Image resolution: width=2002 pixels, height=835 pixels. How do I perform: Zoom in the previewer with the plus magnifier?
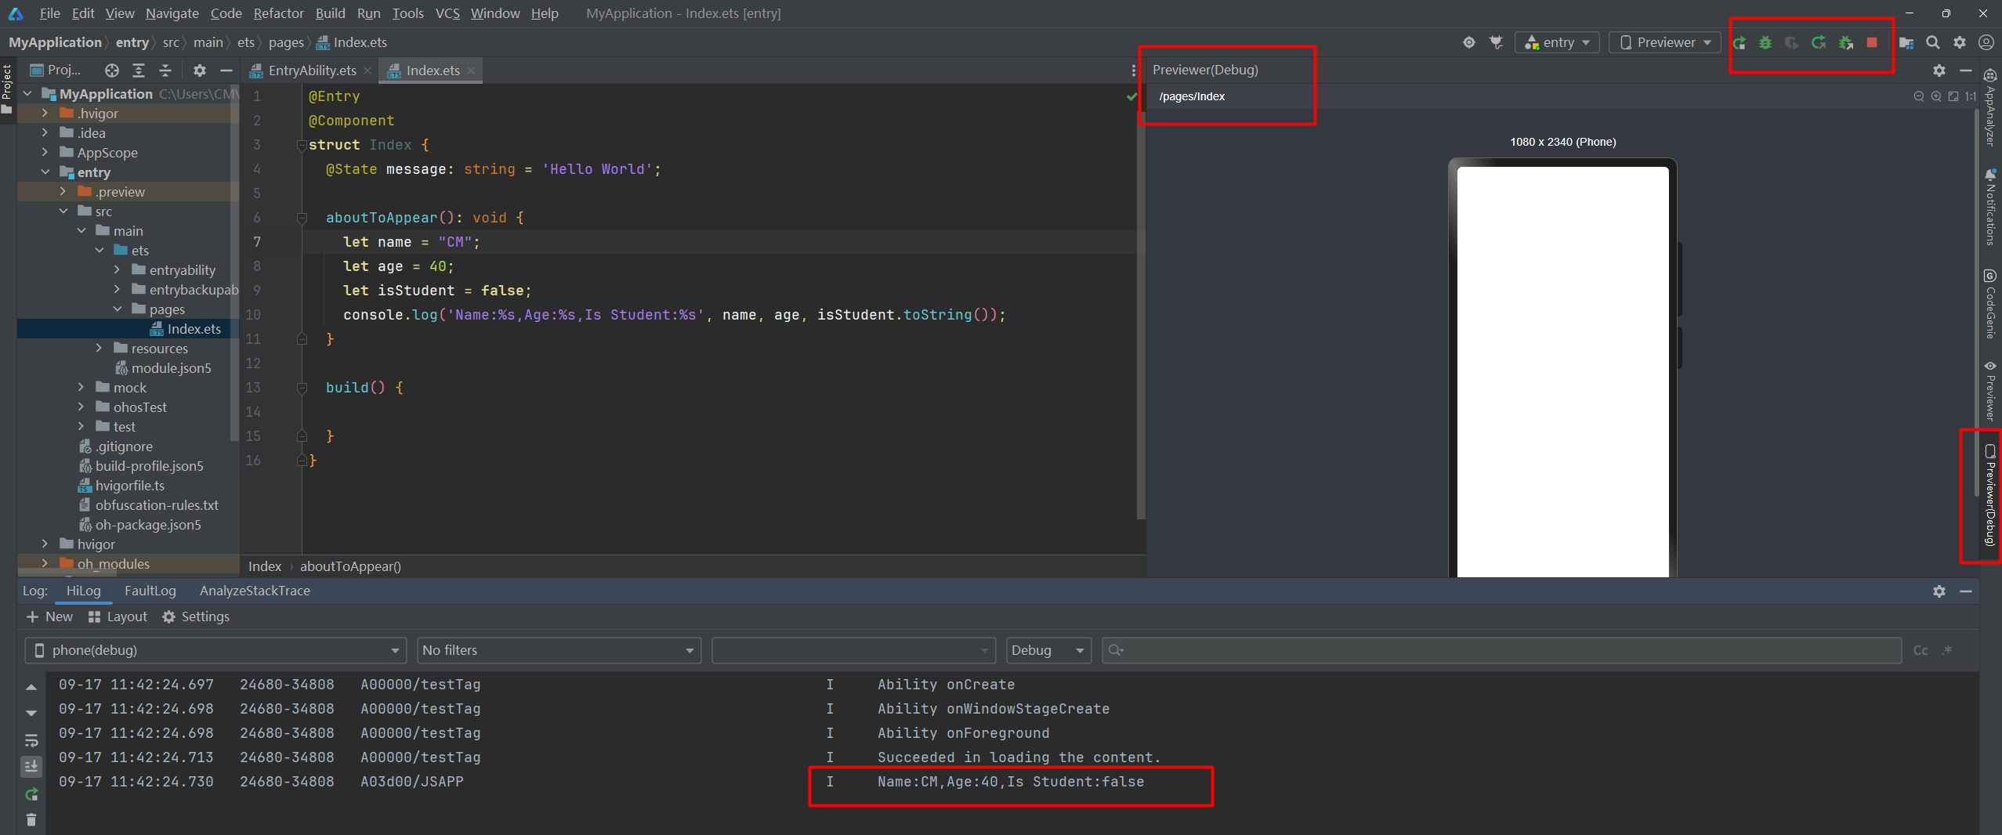point(1935,96)
